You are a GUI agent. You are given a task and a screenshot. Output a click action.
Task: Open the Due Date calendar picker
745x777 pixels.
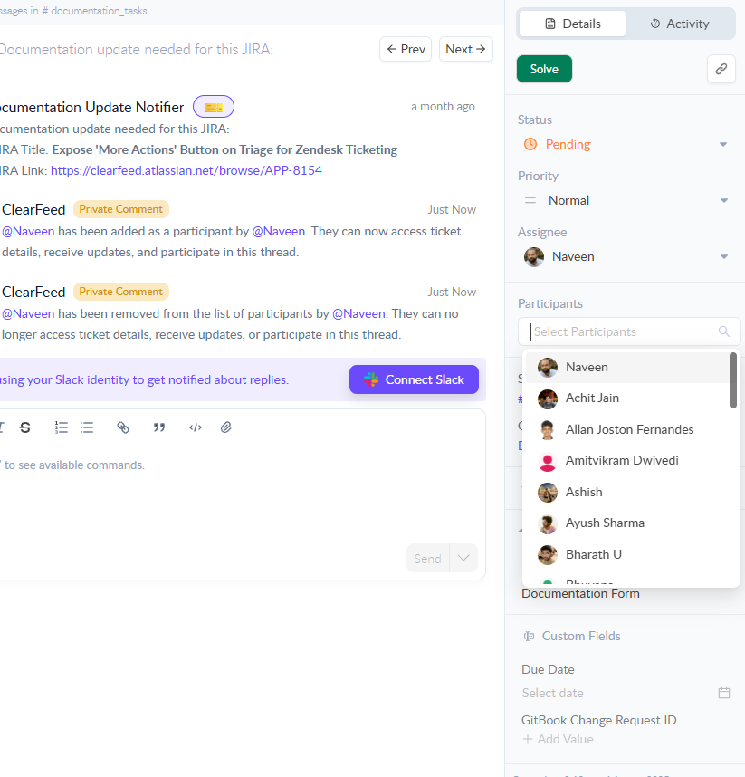pos(723,693)
